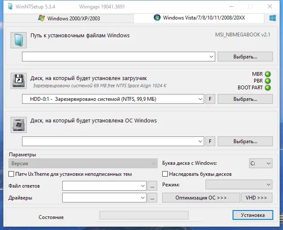Open the Файл ответов dropdown
The height and width of the screenshot is (230, 283).
pos(104,186)
